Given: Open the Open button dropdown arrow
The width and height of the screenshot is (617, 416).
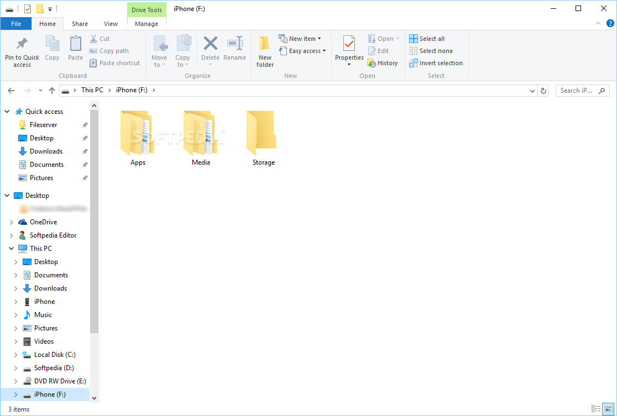Looking at the screenshot, I should [x=398, y=39].
